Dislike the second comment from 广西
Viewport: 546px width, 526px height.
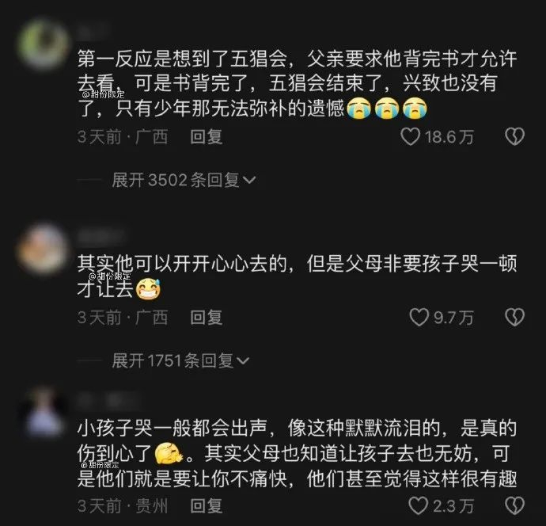coord(514,317)
